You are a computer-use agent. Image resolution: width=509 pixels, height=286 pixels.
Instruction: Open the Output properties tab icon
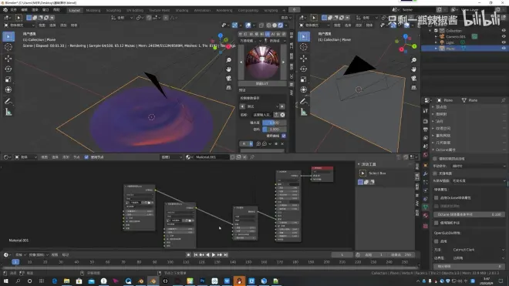(x=425, y=130)
